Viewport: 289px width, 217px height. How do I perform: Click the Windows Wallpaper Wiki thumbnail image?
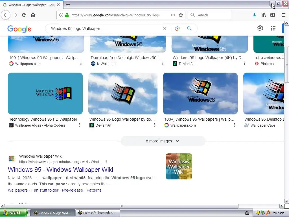(x=179, y=166)
